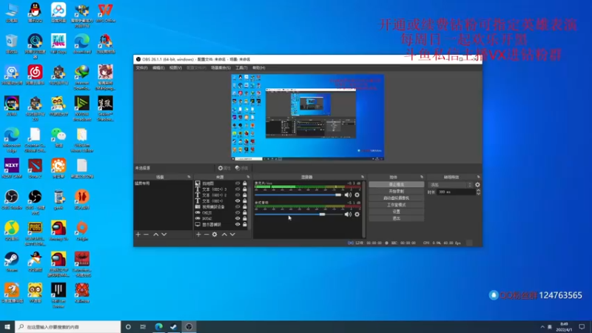Click the transition duration 300 ms field
The width and height of the screenshot is (592, 333).
456,192
